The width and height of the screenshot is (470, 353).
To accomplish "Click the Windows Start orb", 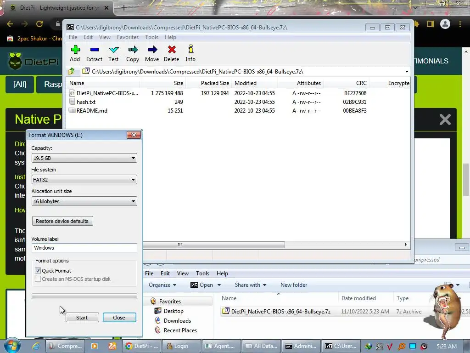I will pyautogui.click(x=12, y=346).
